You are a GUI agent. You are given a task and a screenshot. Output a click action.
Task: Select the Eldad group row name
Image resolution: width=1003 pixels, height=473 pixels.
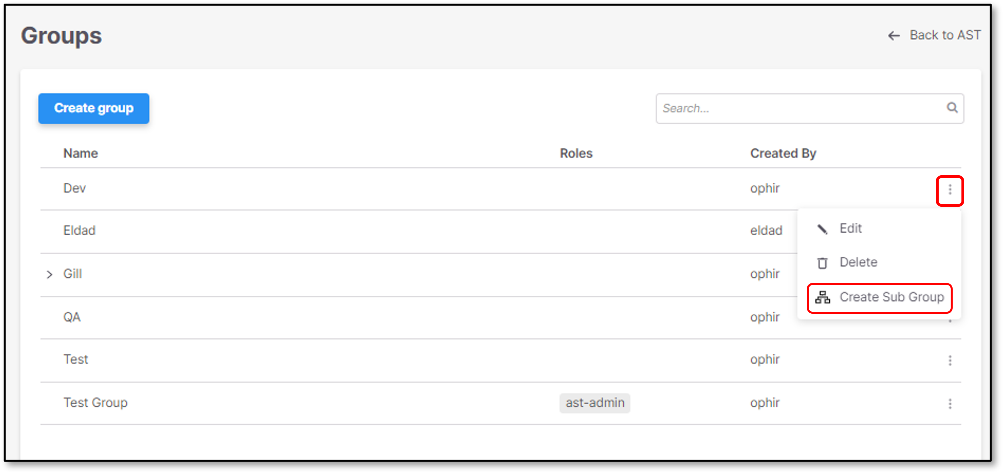click(x=79, y=231)
